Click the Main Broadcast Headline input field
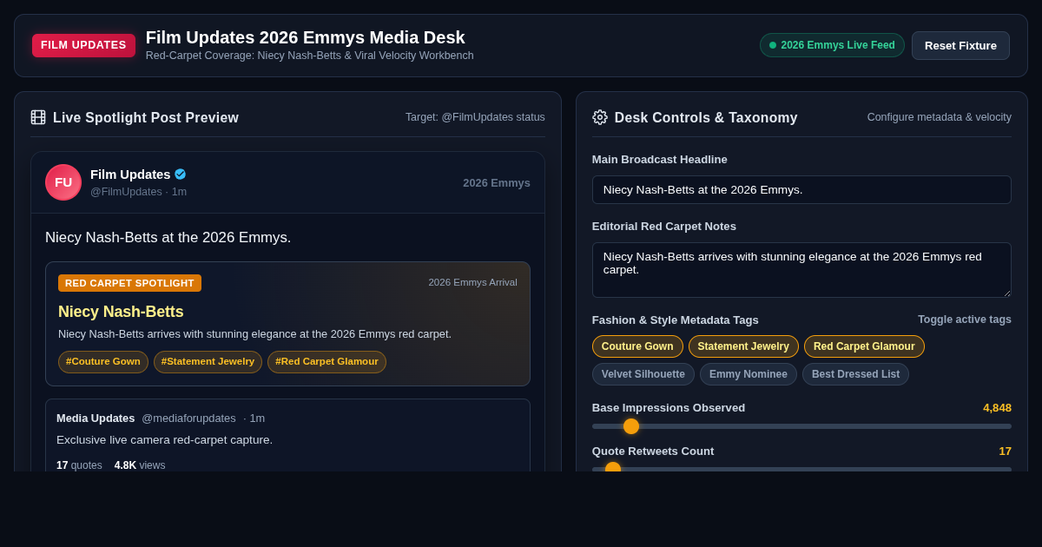The image size is (1042, 547). (801, 189)
